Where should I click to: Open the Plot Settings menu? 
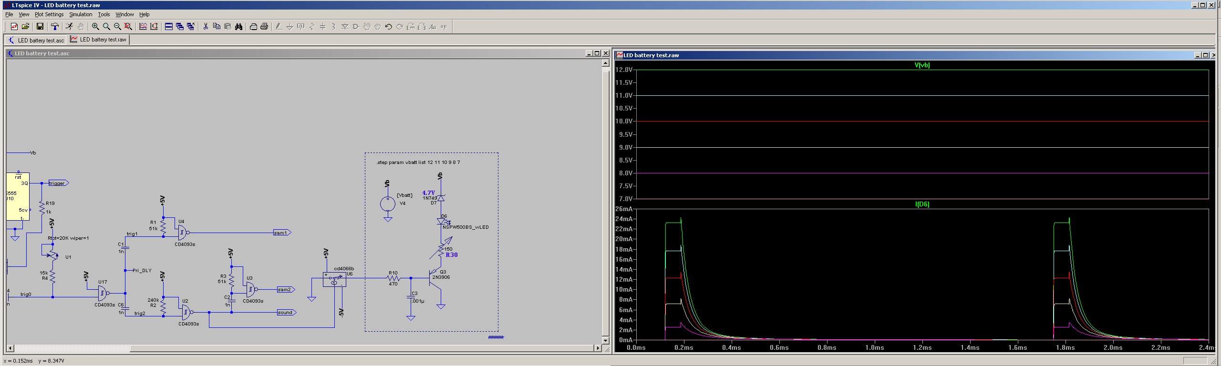tap(49, 14)
